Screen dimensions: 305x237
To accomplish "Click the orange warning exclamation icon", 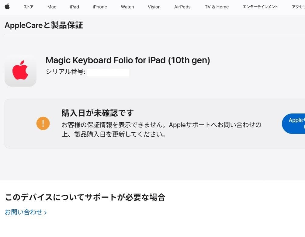I will tap(43, 124).
